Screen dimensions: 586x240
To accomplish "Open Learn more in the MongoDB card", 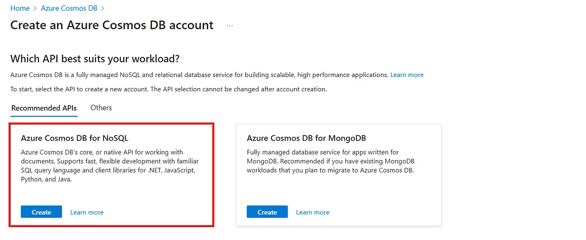I will pyautogui.click(x=312, y=212).
